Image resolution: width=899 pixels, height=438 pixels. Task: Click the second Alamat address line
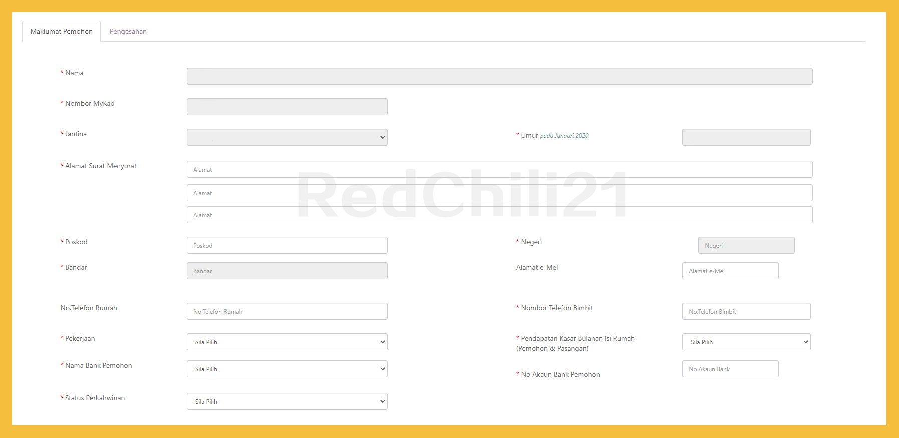499,193
